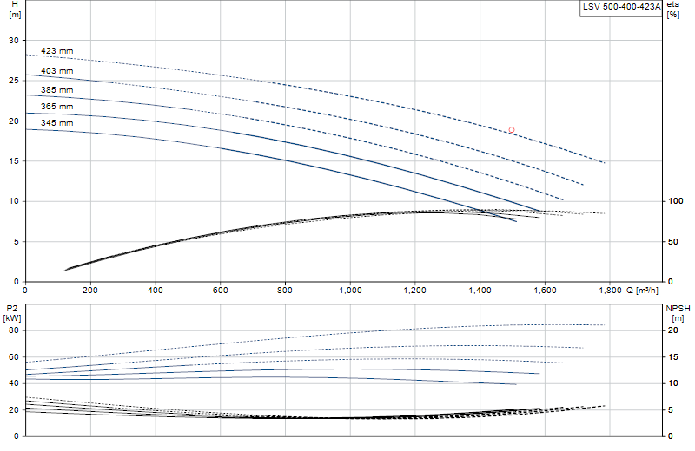Click the 200 tick on the Q axis
The width and height of the screenshot is (695, 451).
[90, 291]
